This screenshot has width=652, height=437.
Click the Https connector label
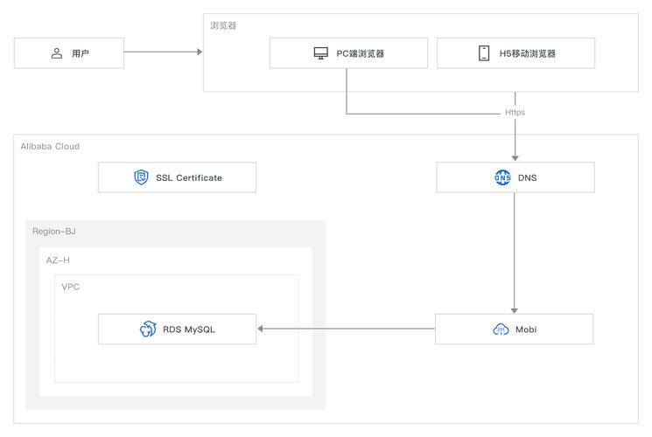(x=515, y=113)
